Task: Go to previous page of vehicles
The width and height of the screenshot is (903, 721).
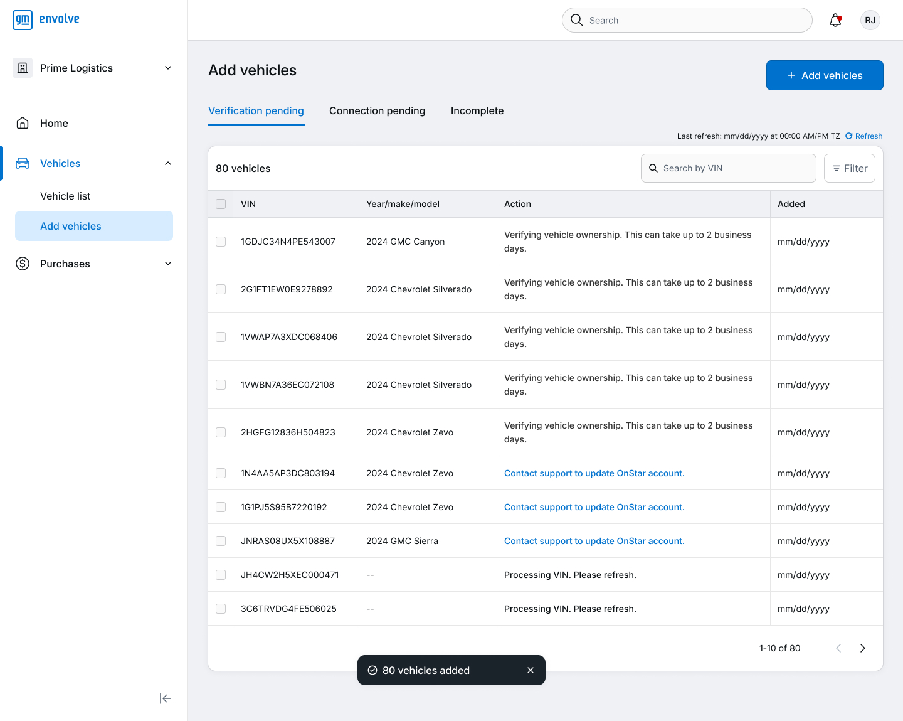Action: 838,648
